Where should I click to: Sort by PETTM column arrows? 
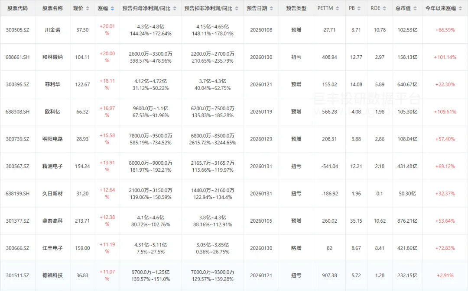[337, 9]
